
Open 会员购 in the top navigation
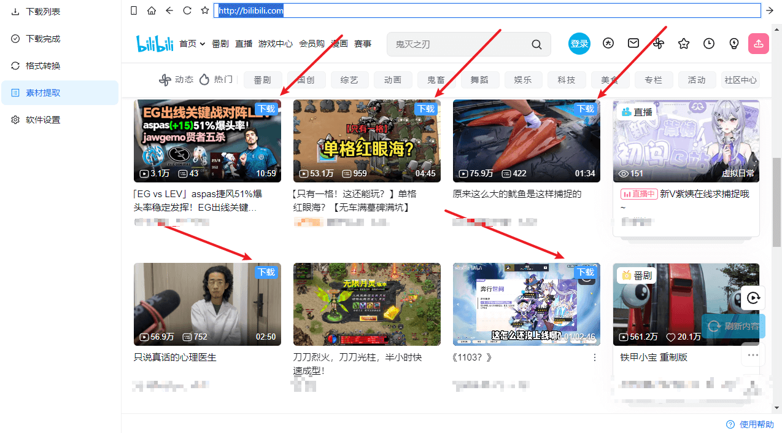(312, 44)
